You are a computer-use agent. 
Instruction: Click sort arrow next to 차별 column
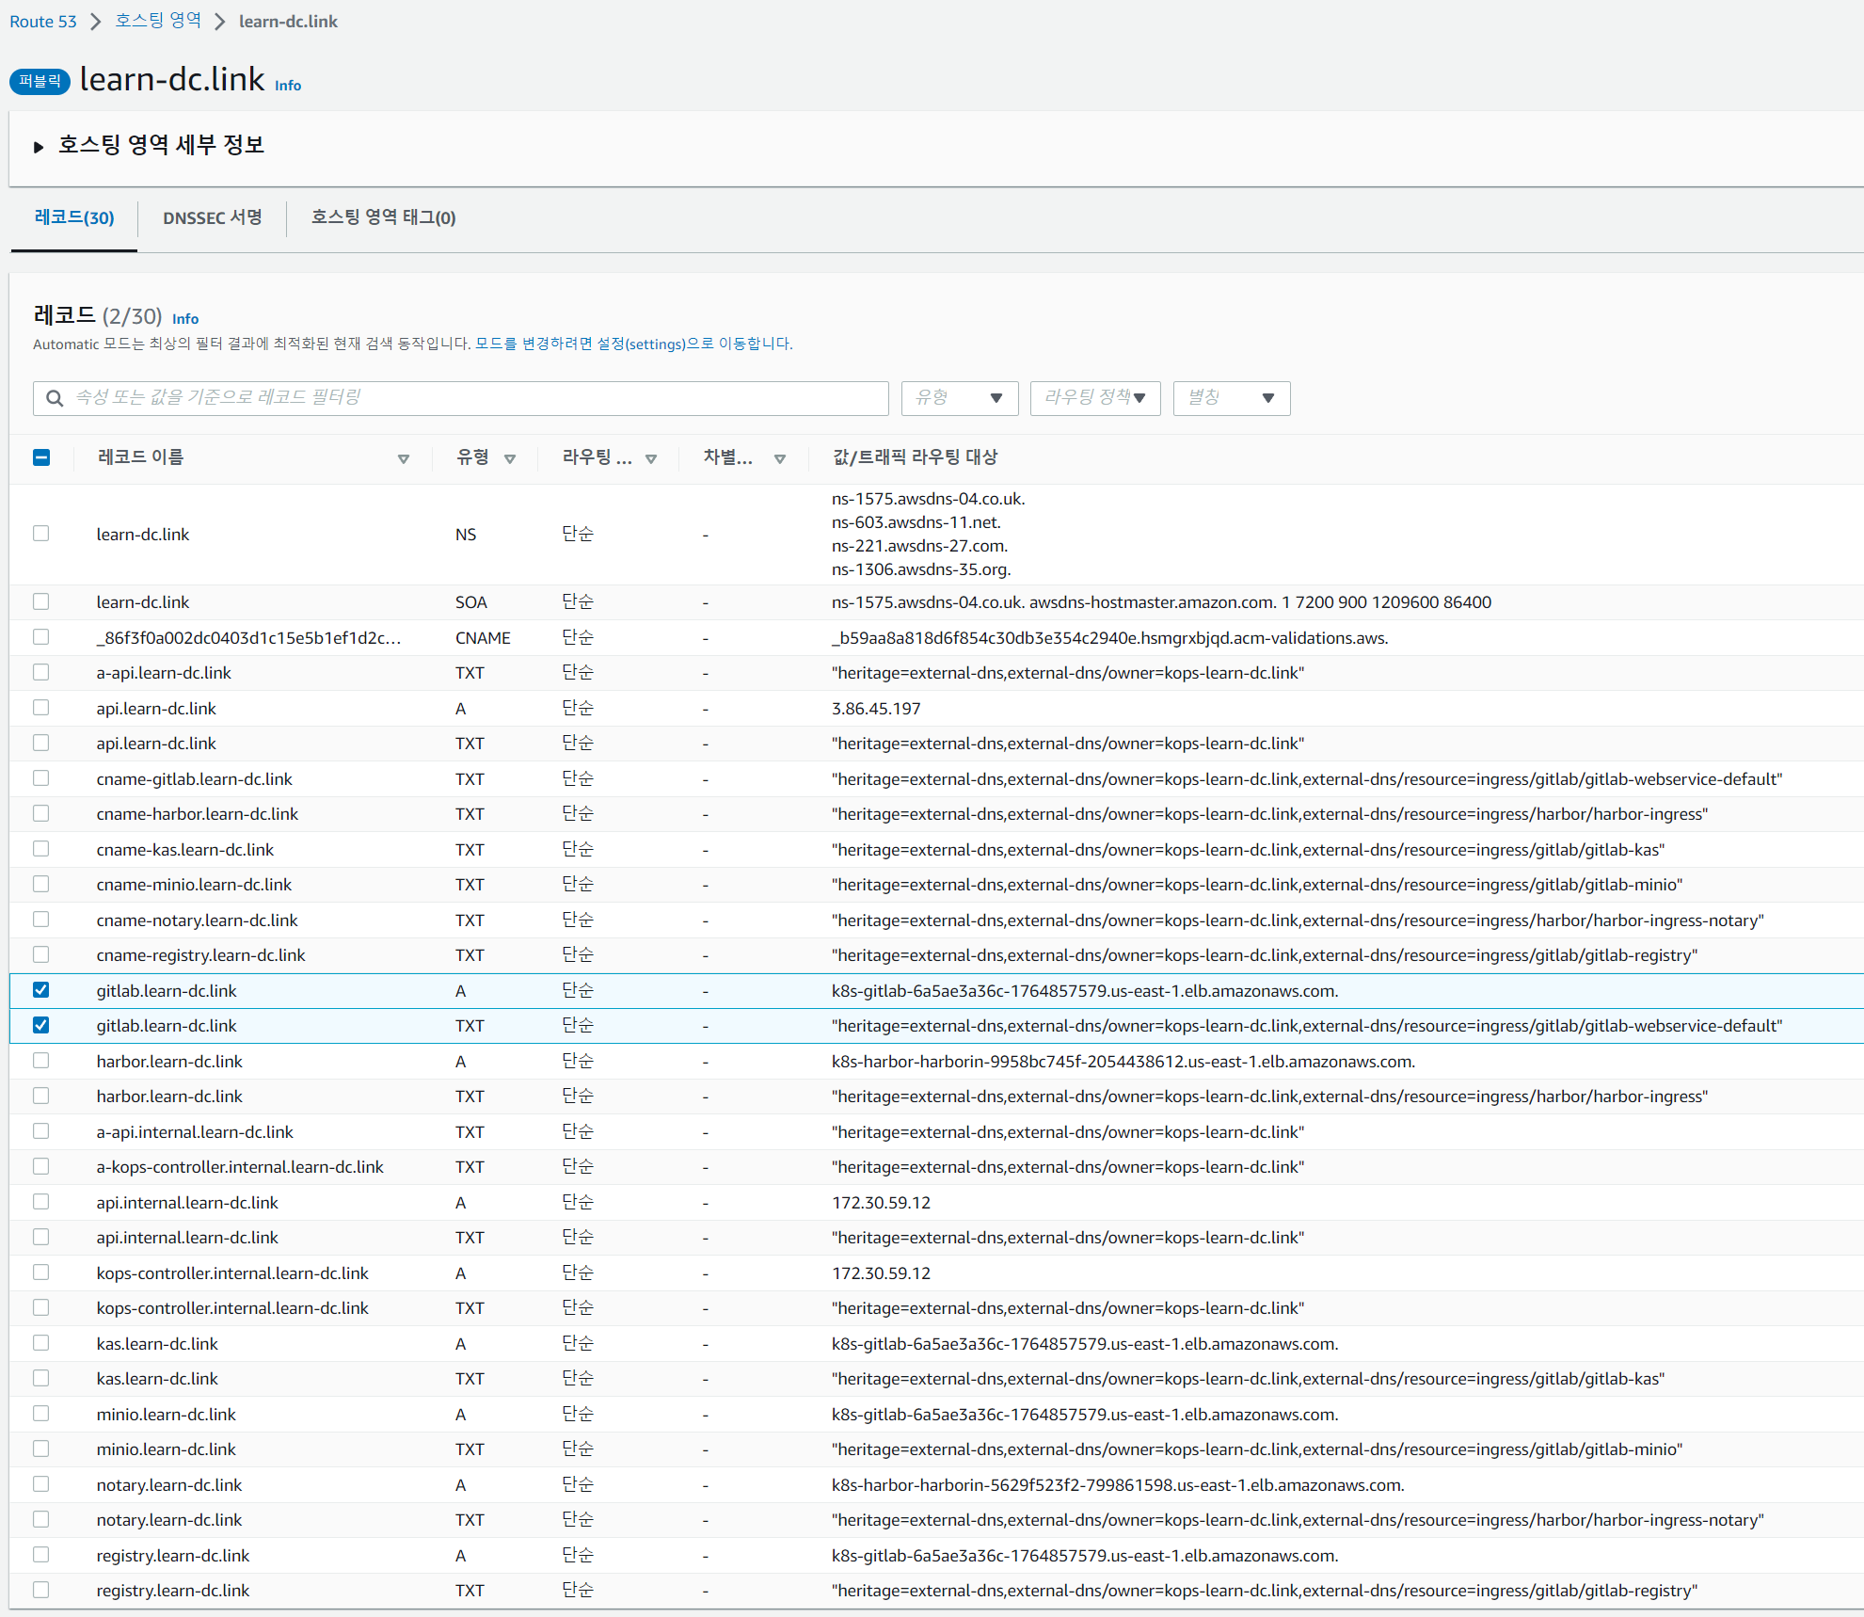pos(780,458)
